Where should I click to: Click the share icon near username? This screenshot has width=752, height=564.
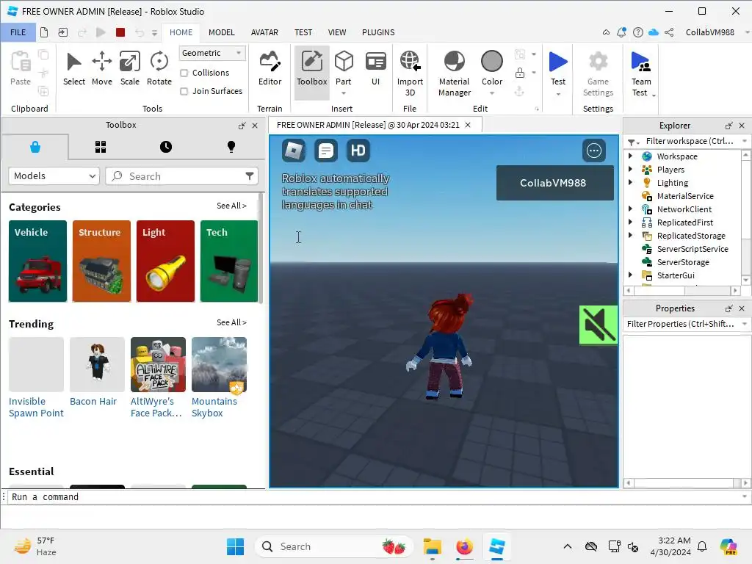(670, 32)
